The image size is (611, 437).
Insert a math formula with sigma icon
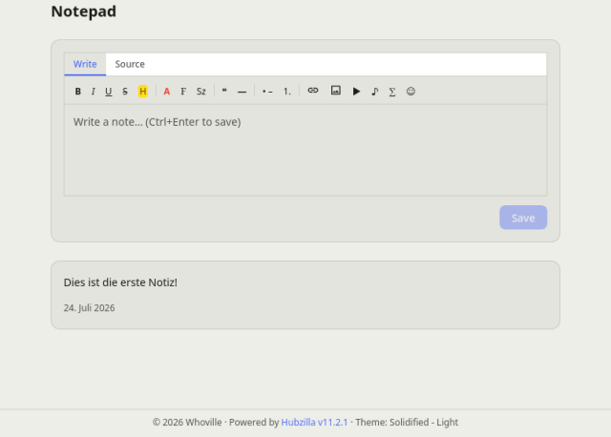(392, 92)
